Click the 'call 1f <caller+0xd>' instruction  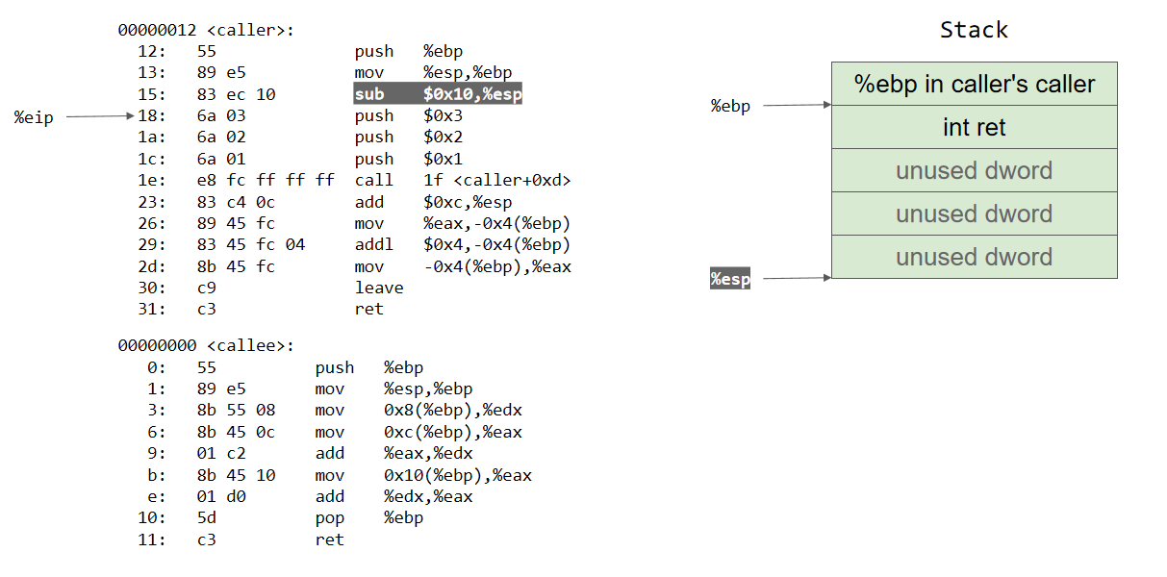click(x=464, y=180)
